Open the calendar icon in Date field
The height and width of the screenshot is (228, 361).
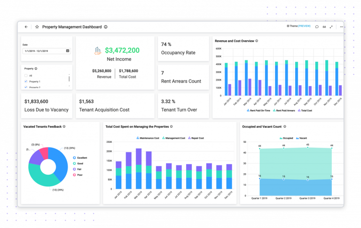tap(68, 51)
